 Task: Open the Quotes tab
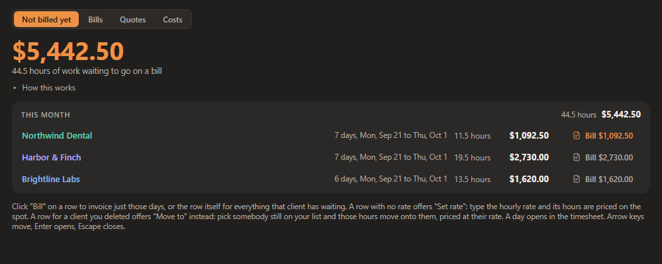[x=132, y=20]
